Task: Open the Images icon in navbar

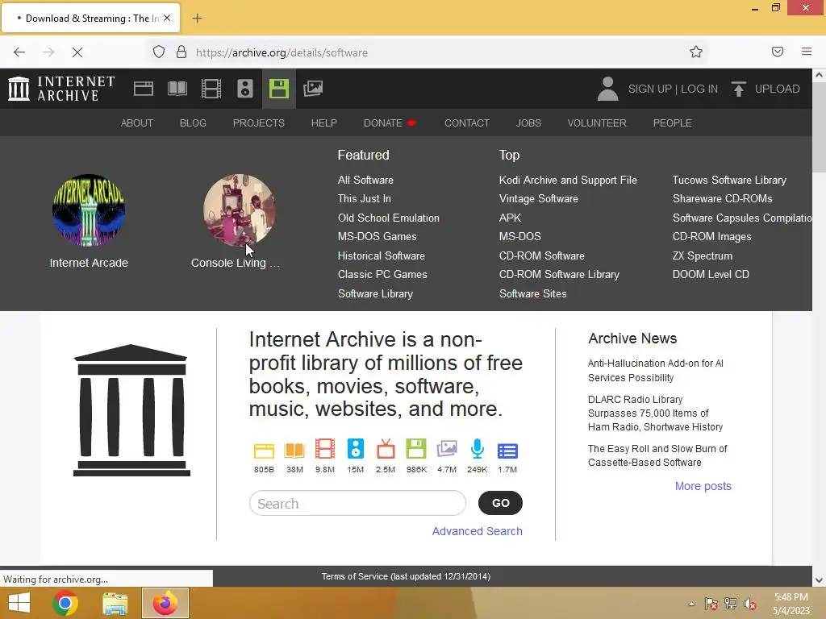Action: click(x=313, y=89)
